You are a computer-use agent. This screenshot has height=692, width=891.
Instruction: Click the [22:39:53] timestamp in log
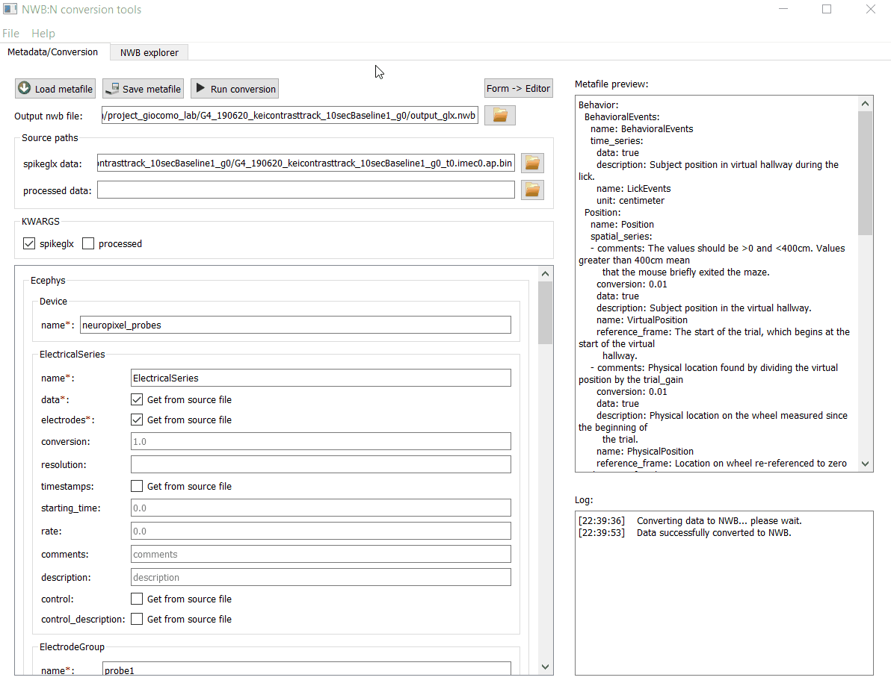point(601,532)
